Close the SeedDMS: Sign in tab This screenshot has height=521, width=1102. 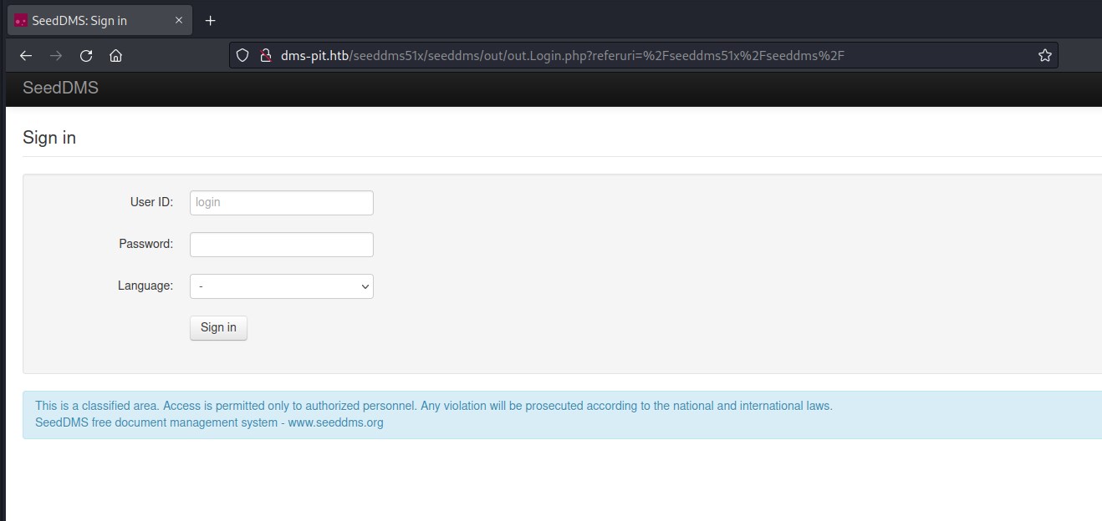pos(178,20)
